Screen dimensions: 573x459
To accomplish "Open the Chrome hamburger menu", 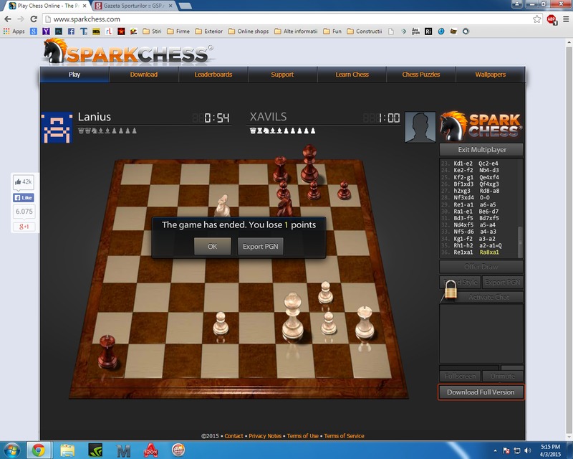I will coord(566,19).
